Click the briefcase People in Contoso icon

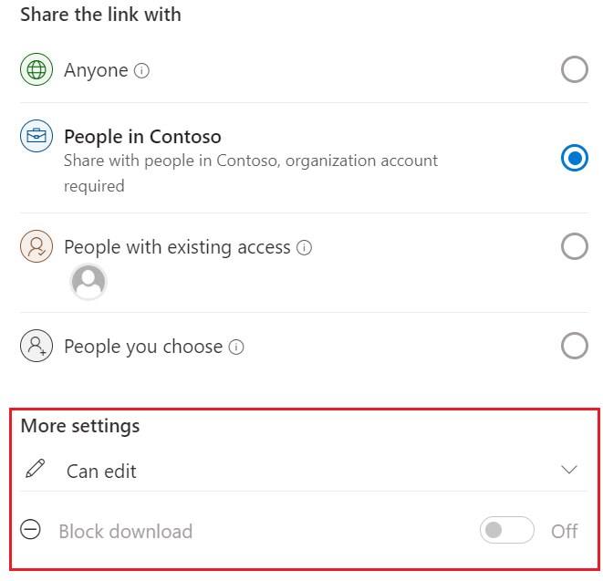[x=36, y=136]
